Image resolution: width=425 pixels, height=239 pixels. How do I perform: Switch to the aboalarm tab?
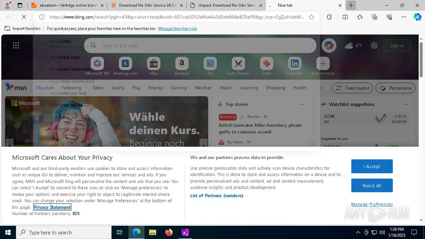67,5
